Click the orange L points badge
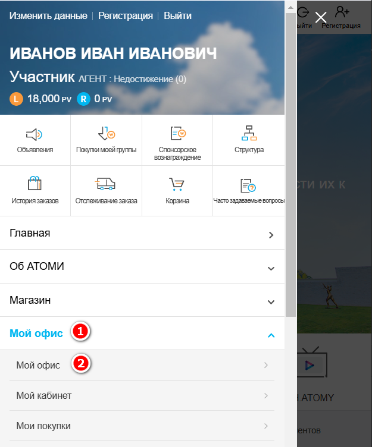The width and height of the screenshot is (372, 447). 17,99
